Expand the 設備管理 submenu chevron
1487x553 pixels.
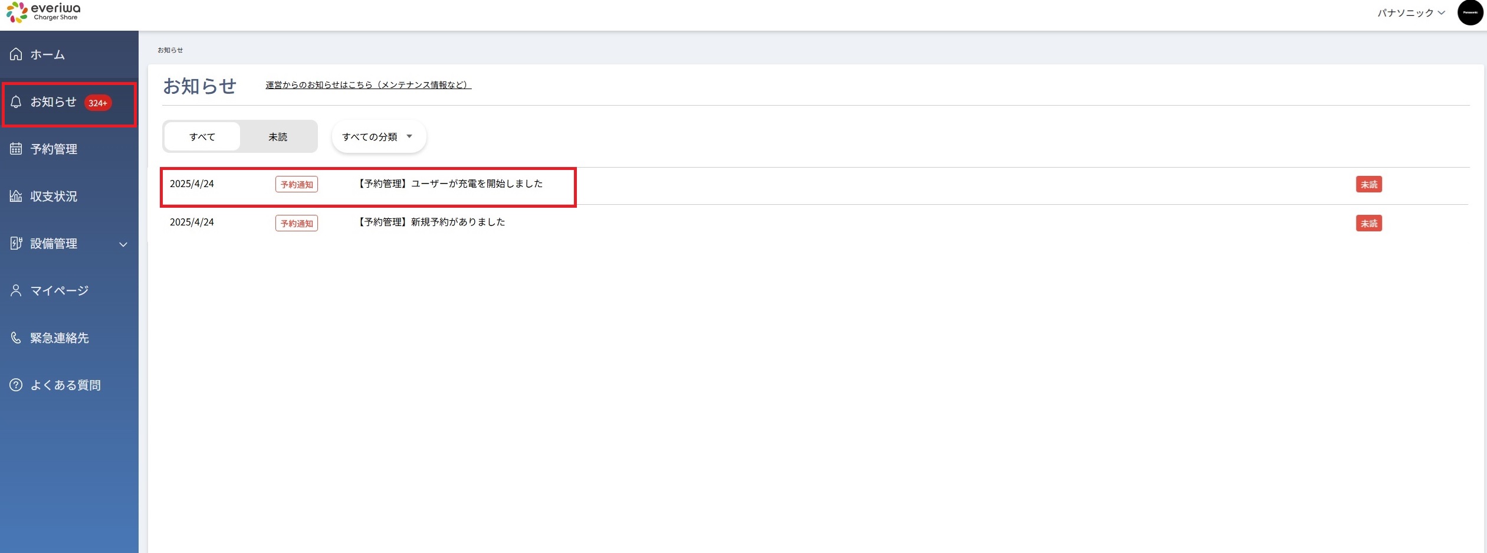pyautogui.click(x=123, y=244)
